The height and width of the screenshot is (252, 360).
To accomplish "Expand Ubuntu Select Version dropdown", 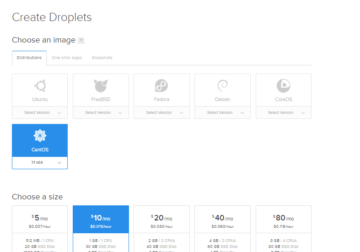I will tap(40, 113).
